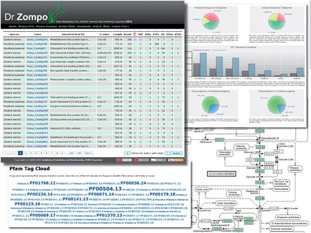The height and width of the screenshot is (233, 311).
Task: Open Browse KEGG in the navigation bar
Action: [x=67, y=26]
